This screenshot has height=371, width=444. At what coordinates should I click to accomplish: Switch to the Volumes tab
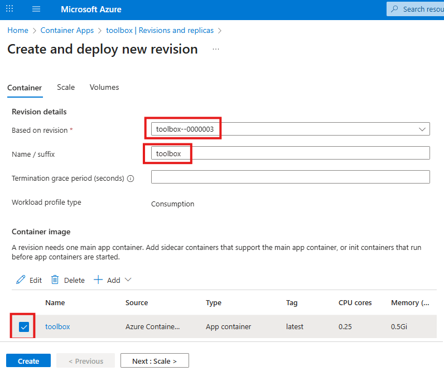point(104,88)
